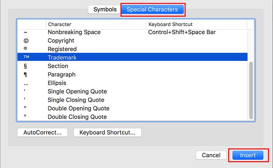Select the section § symbol icon

[x=25, y=66]
